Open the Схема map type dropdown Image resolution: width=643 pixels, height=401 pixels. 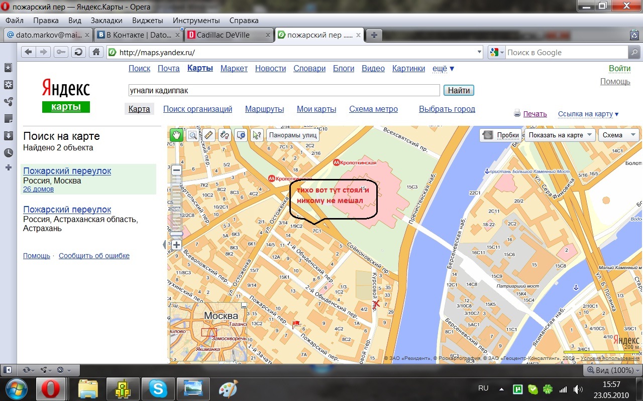pyautogui.click(x=618, y=135)
